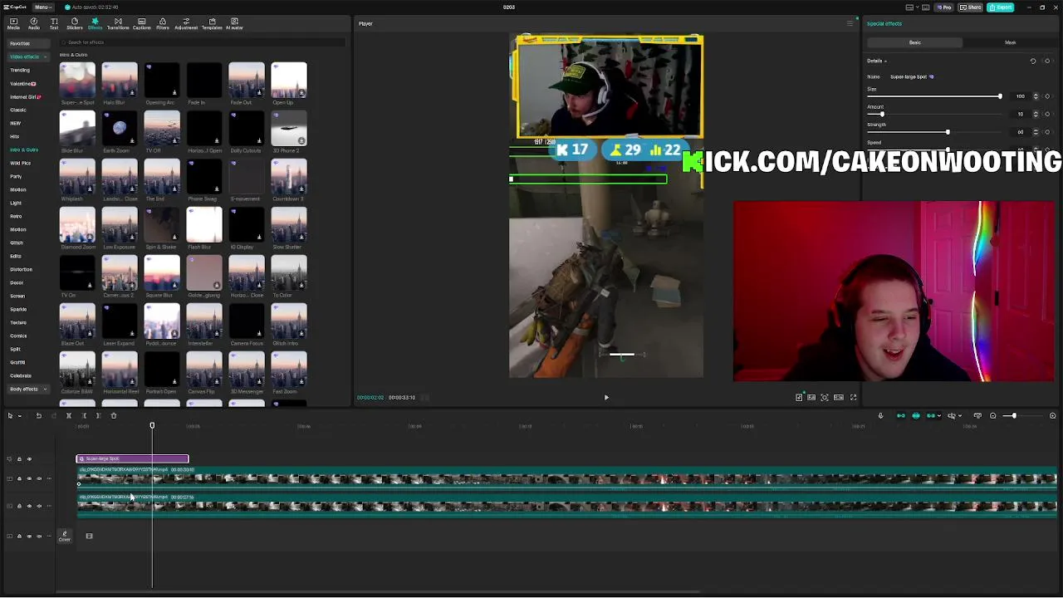Click the reset icon in Details row
The height and width of the screenshot is (598, 1063).
pos(1033,61)
